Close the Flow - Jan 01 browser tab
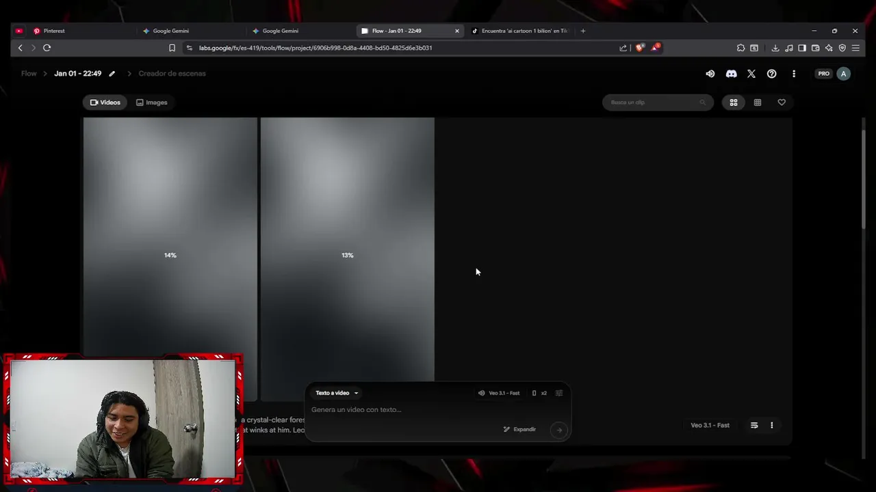The image size is (876, 492). (x=457, y=31)
